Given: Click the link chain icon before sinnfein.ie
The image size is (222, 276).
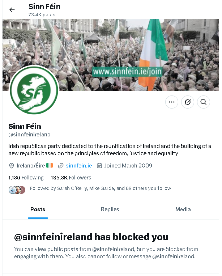Looking at the screenshot, I should coord(61,166).
